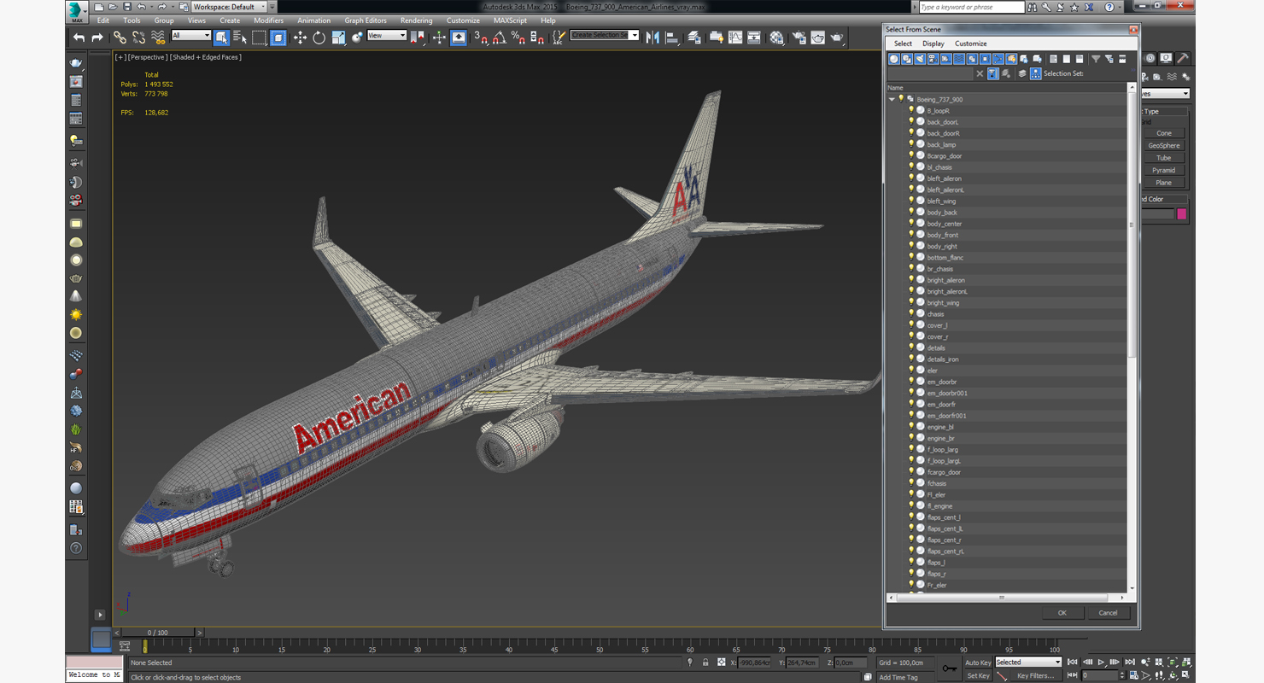The height and width of the screenshot is (683, 1264).
Task: Open the Material Editor icon
Action: point(776,38)
